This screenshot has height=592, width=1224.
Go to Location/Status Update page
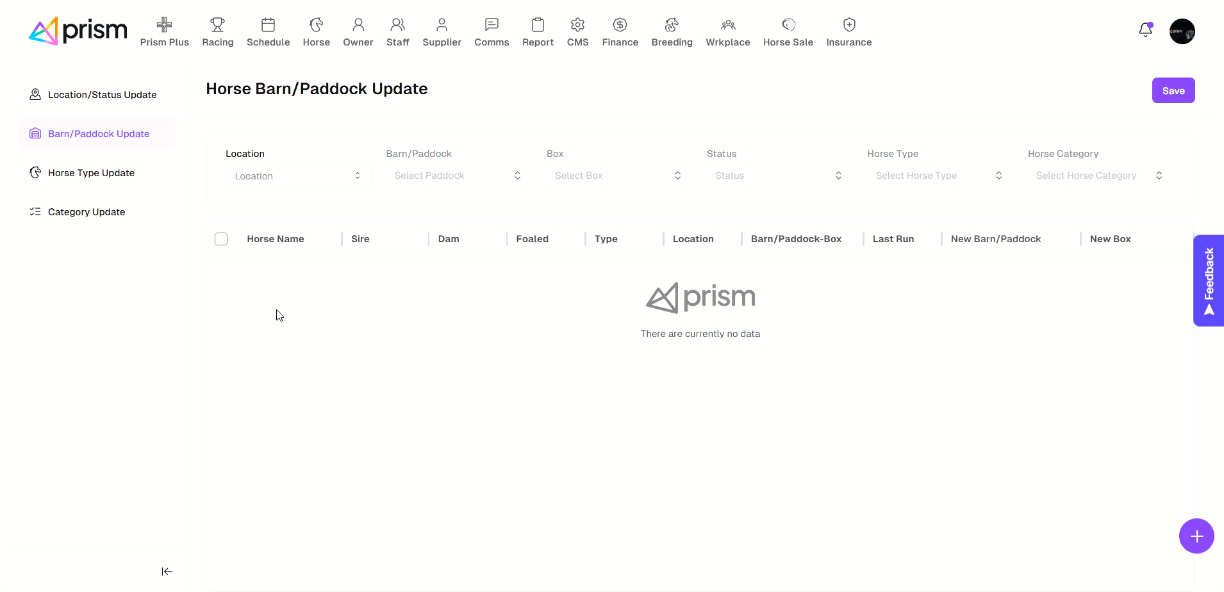pyautogui.click(x=102, y=95)
